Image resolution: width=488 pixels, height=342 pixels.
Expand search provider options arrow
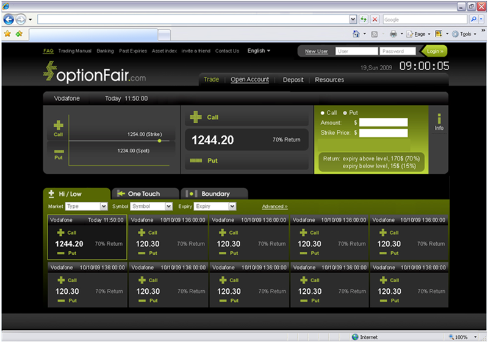click(481, 20)
